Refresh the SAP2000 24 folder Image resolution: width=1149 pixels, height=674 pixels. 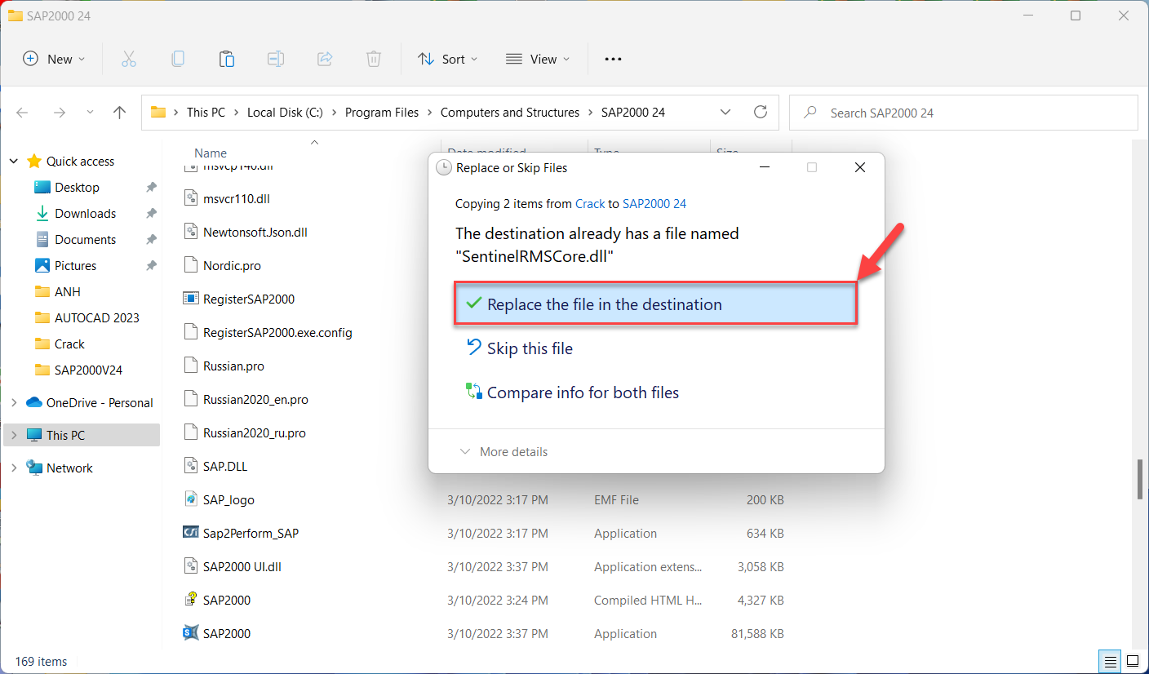(761, 113)
